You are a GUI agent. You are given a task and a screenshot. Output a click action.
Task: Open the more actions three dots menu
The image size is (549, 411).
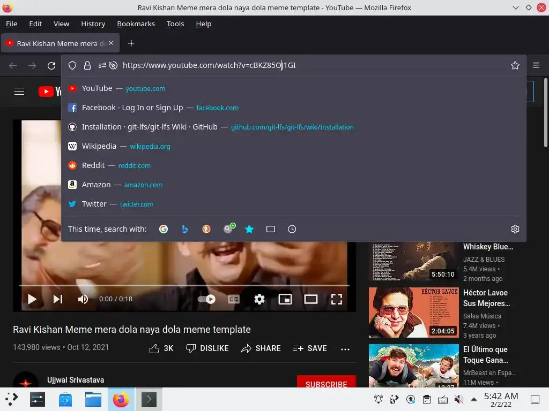(x=345, y=349)
